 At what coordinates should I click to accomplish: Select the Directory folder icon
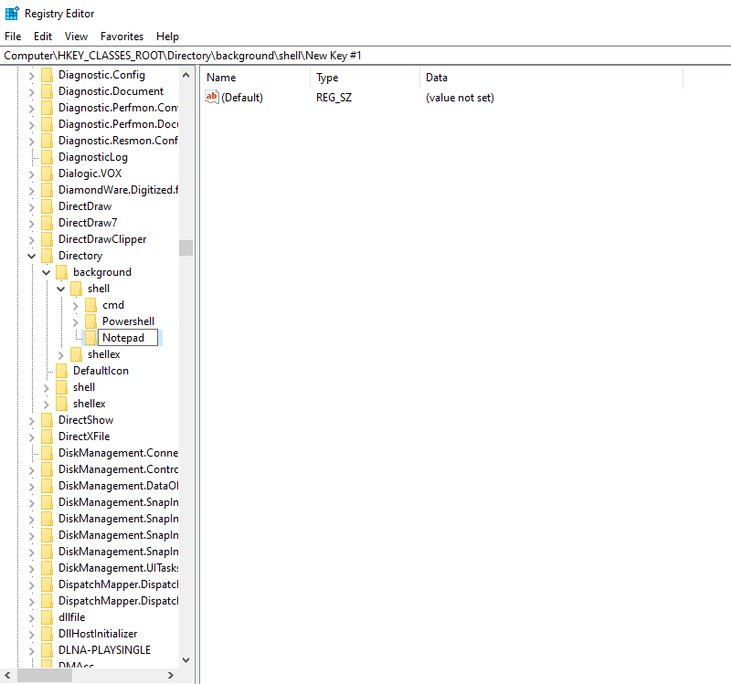click(48, 255)
